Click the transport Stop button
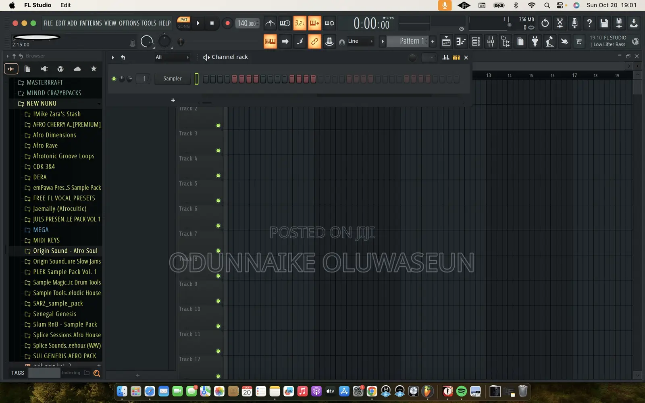The image size is (645, 403). [x=212, y=23]
